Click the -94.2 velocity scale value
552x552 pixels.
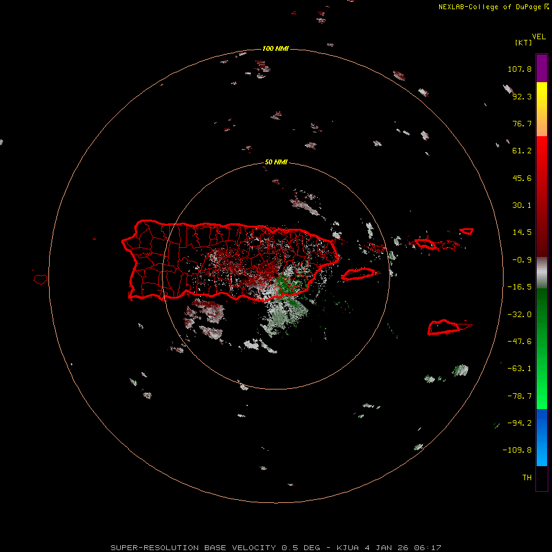(519, 423)
